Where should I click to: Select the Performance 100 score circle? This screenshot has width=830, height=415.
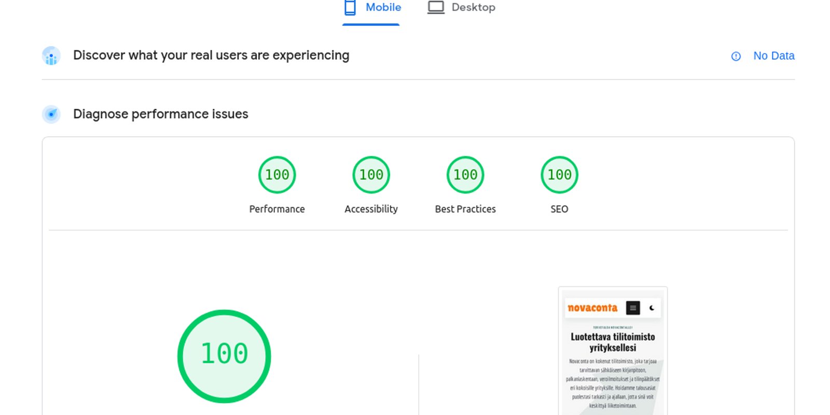(277, 175)
